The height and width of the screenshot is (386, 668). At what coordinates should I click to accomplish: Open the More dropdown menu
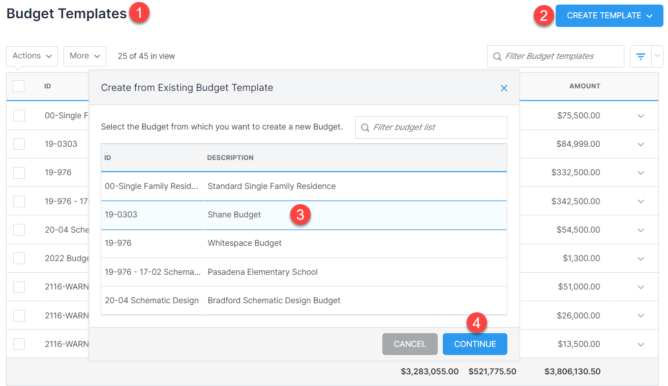tap(84, 56)
